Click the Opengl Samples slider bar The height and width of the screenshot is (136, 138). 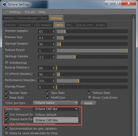92,44
